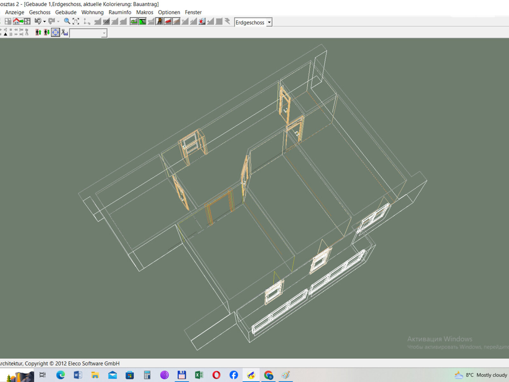
Task: Toggle the wooden beam icon
Action: (x=176, y=21)
